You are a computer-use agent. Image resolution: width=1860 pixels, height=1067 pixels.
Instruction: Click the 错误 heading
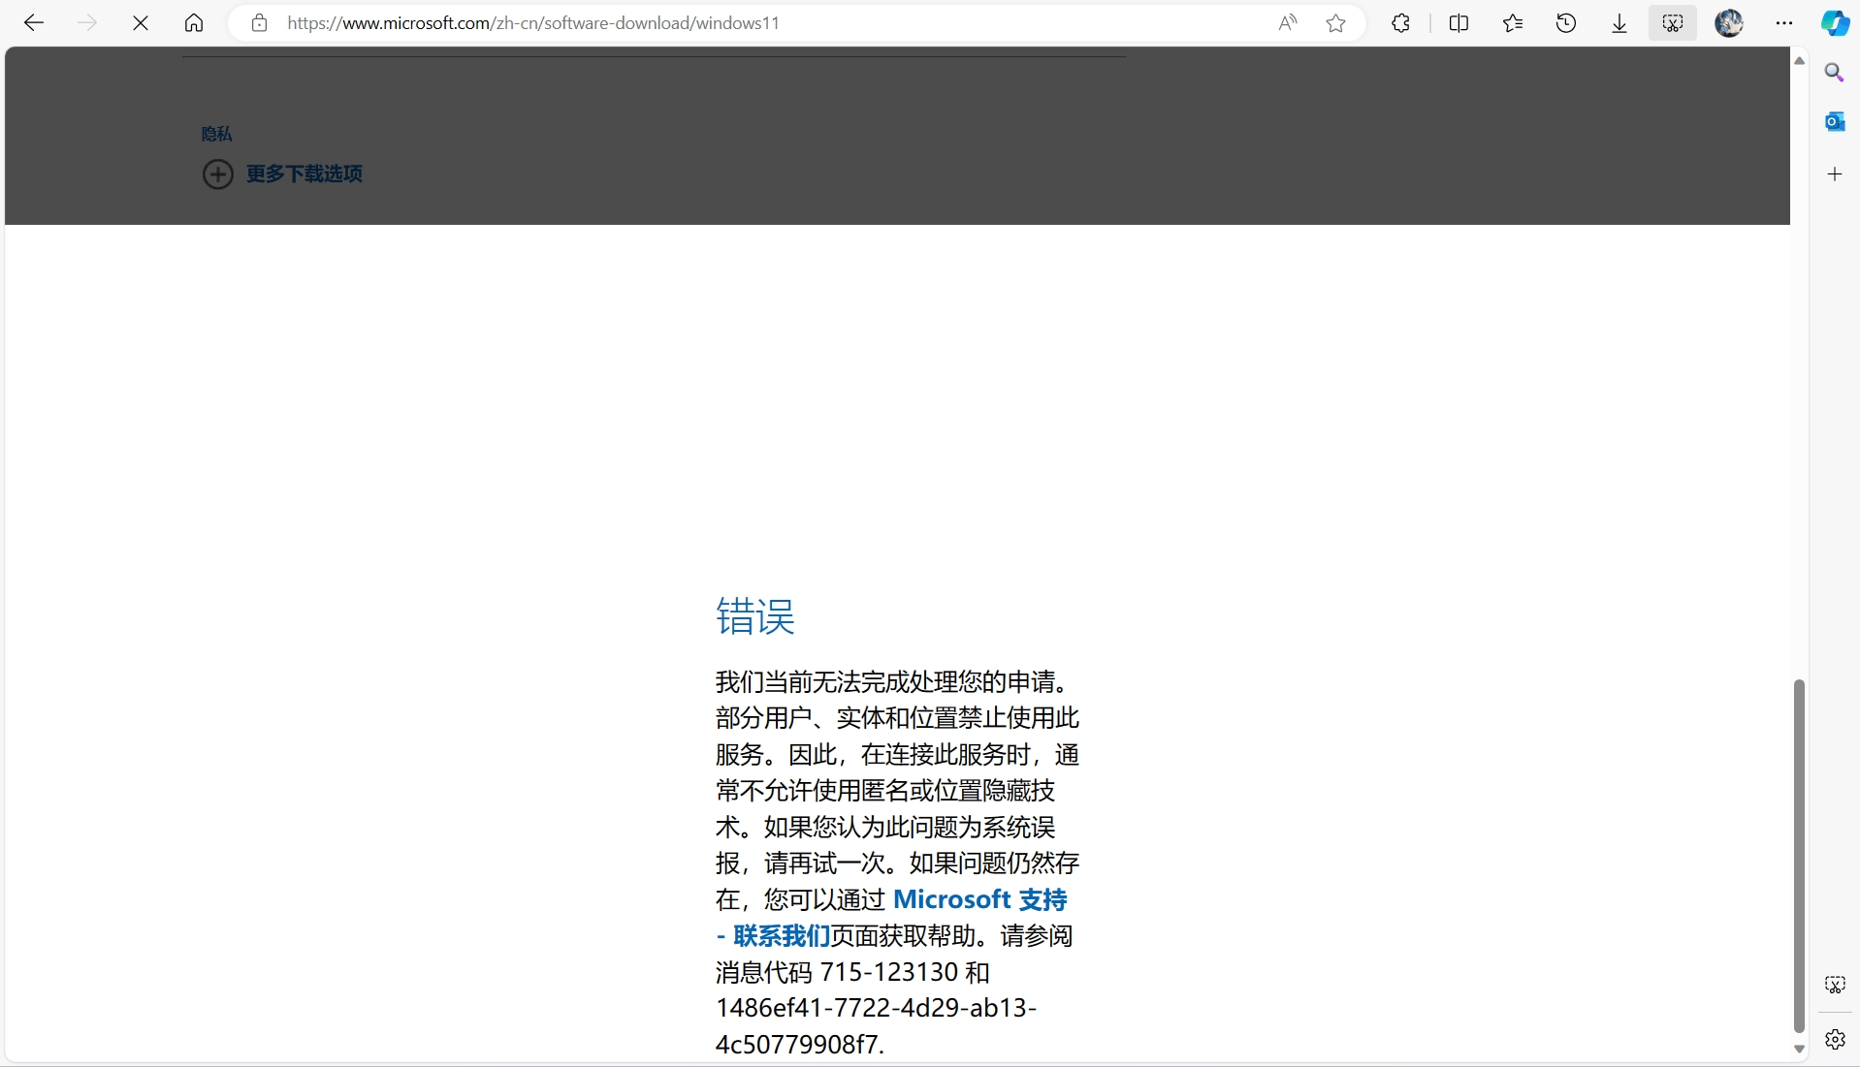(x=755, y=616)
